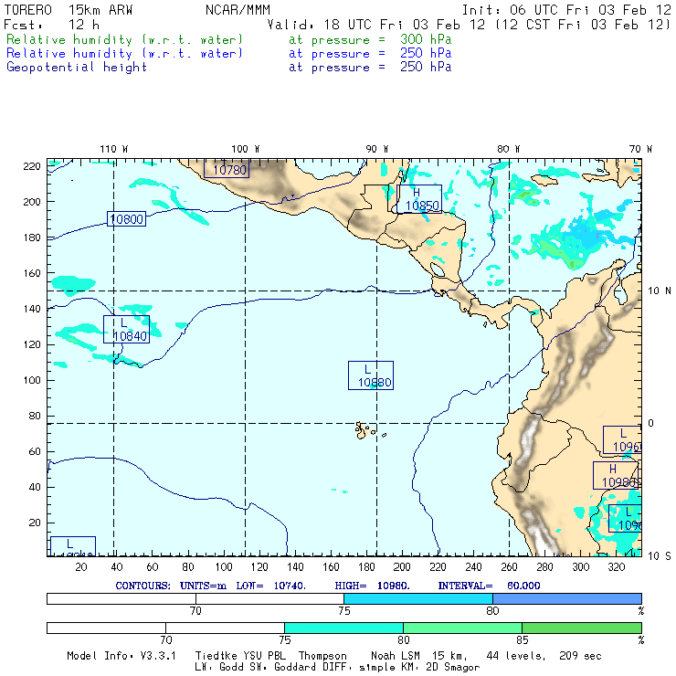Image resolution: width=676 pixels, height=676 pixels.
Task: Click the 'Model Info: V3.3.1' text
Action: click(x=121, y=656)
